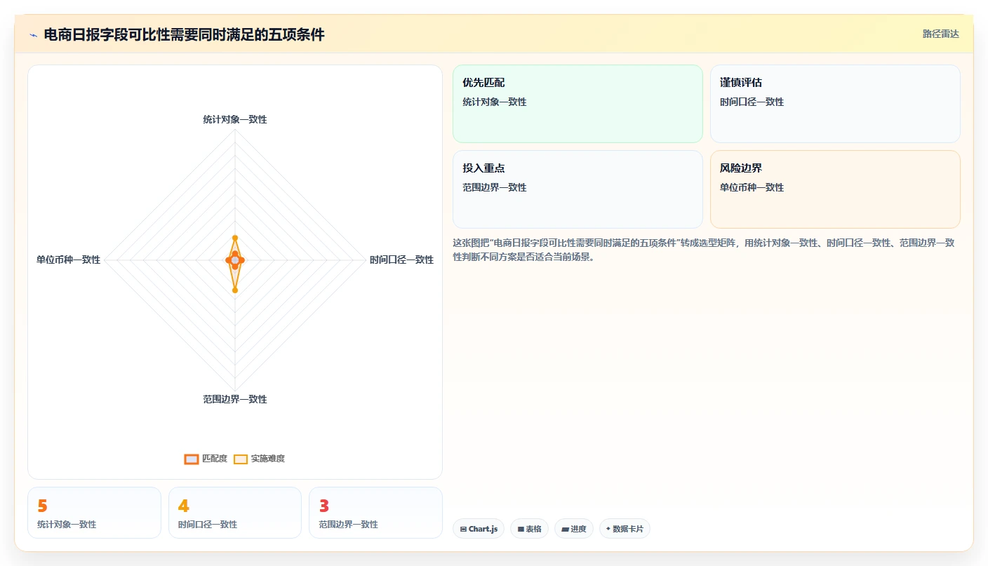Viewport: 988px width, 566px height.
Task: Click the 匹配度 legend text
Action: pyautogui.click(x=215, y=459)
